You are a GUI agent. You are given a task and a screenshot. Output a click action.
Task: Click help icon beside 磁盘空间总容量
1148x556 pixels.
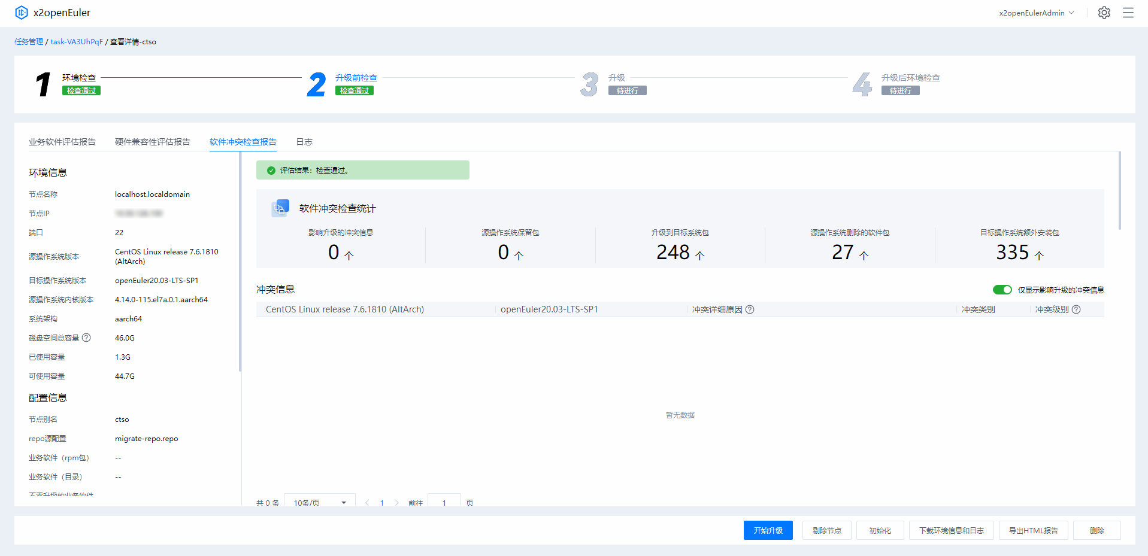86,338
